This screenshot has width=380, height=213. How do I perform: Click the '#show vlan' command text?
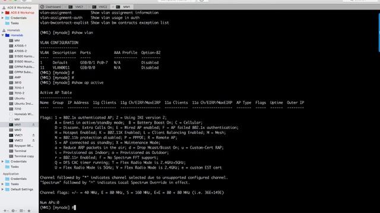(82, 33)
